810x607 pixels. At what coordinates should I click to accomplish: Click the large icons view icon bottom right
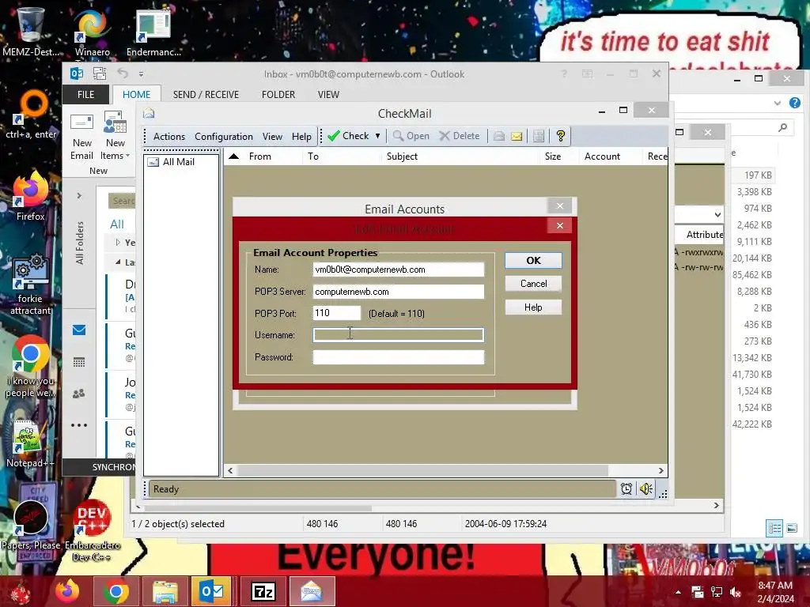pos(791,528)
